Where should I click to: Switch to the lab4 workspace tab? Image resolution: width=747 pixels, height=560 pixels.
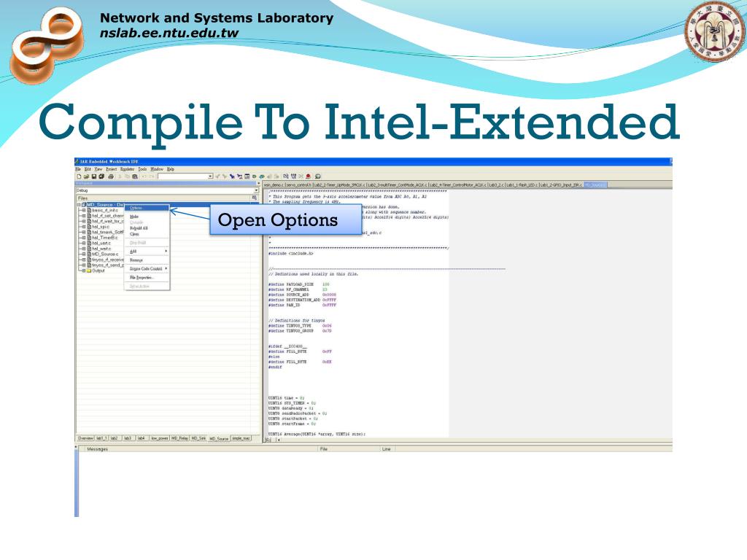tap(142, 438)
